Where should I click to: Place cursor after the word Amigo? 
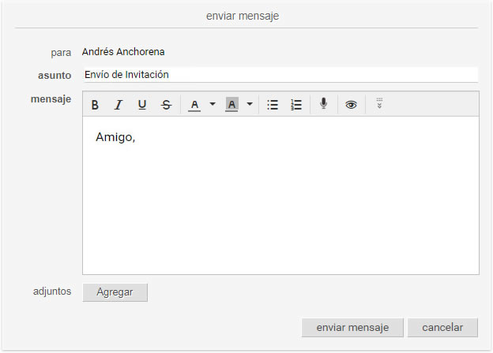[x=136, y=137]
